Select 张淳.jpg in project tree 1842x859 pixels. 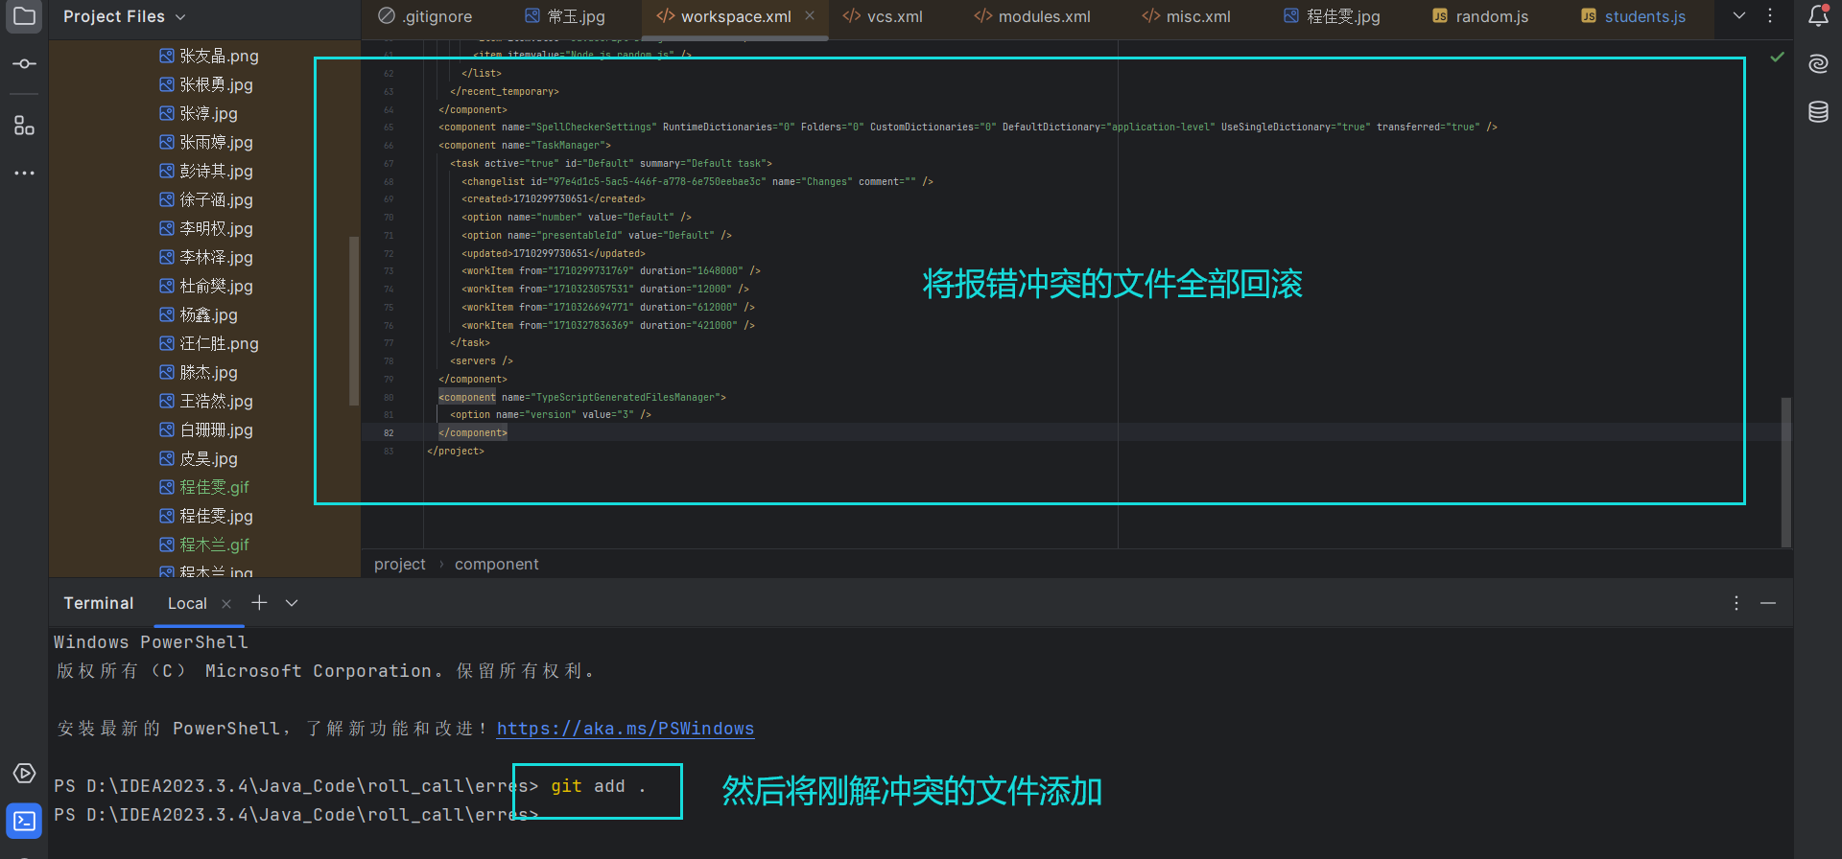click(x=199, y=113)
